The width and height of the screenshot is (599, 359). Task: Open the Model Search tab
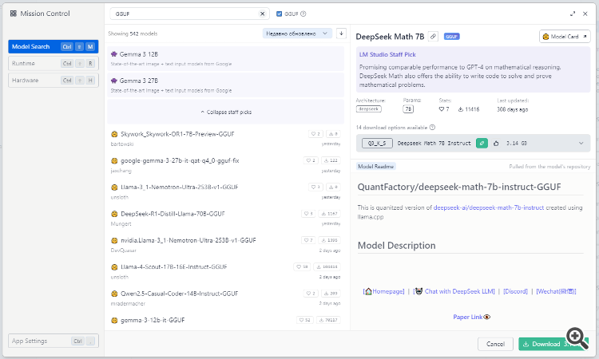coord(53,46)
